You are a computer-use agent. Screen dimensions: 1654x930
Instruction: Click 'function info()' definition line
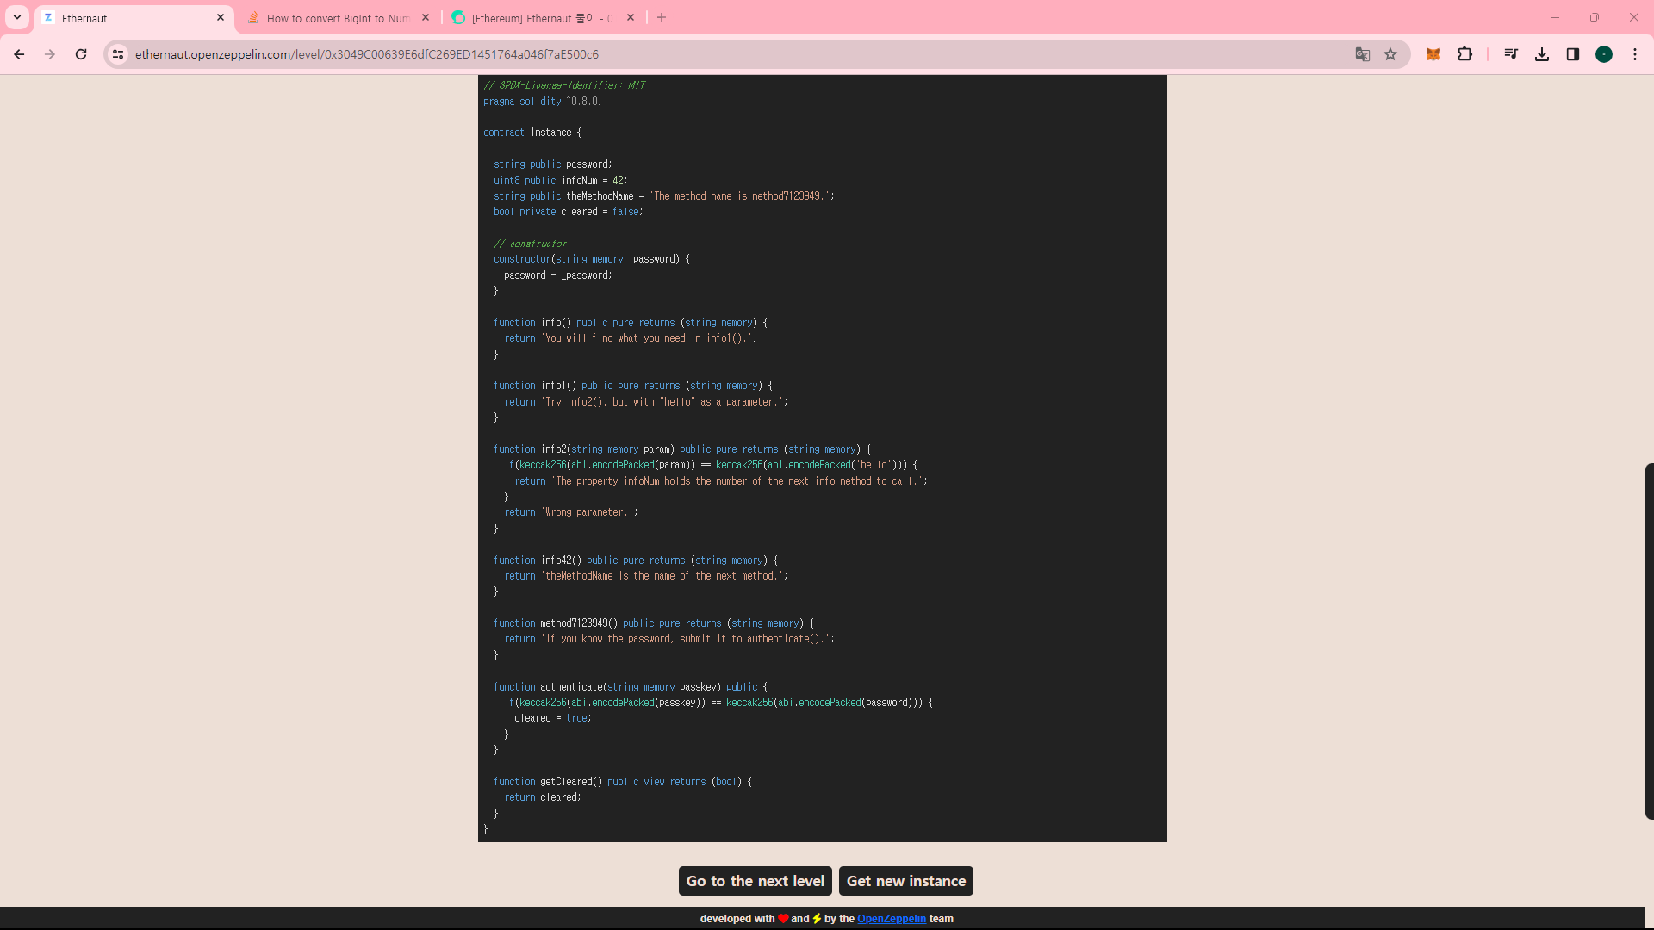click(631, 323)
